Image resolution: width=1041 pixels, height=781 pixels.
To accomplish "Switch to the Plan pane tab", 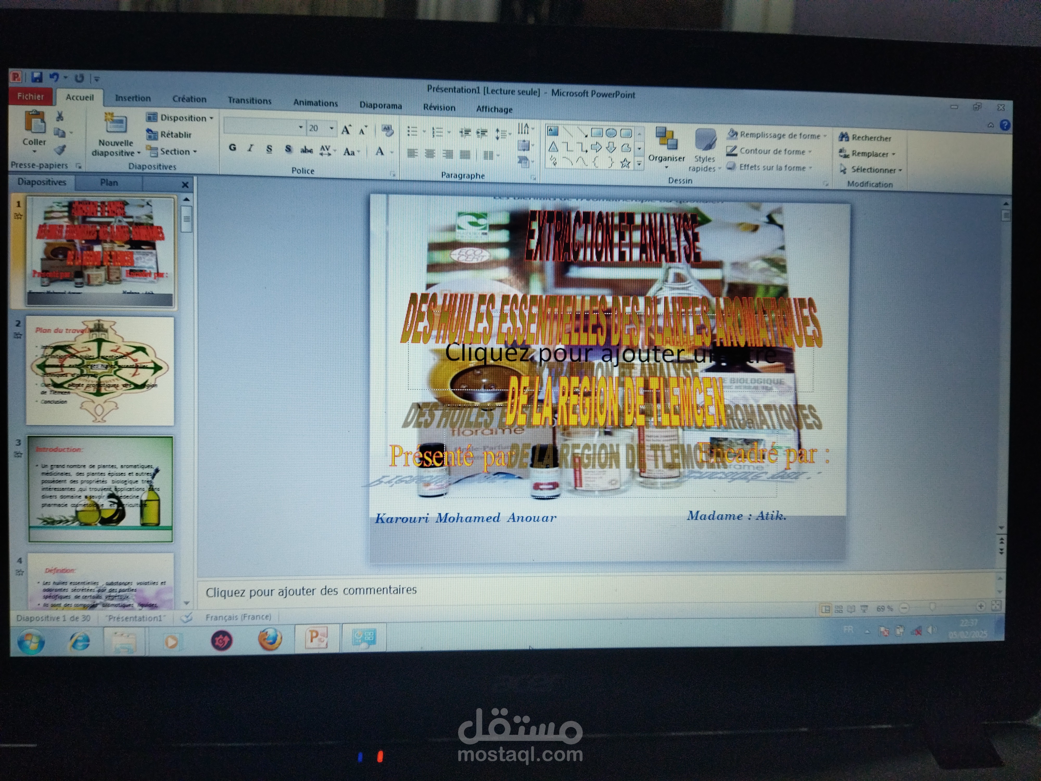I will point(109,182).
